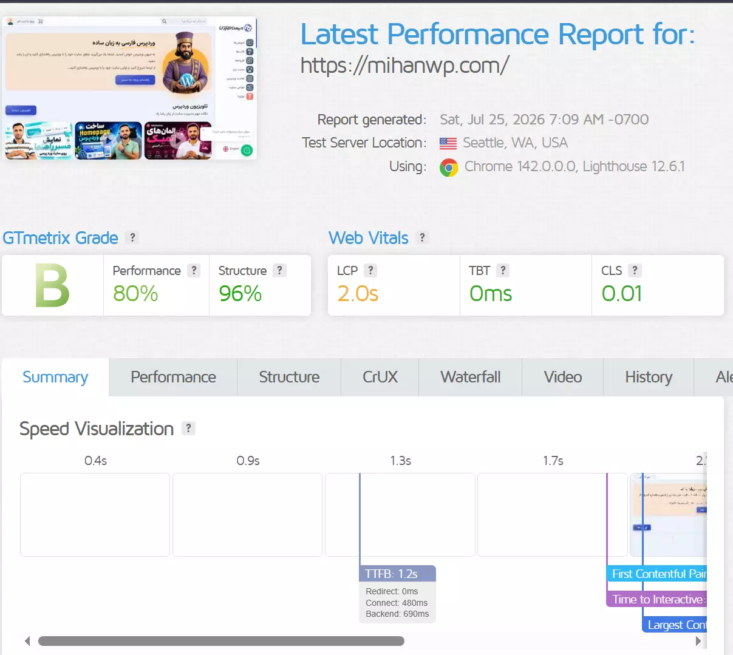This screenshot has height=655, width=733.
Task: Click the Seattle, WA, USA location text
Action: (x=515, y=143)
